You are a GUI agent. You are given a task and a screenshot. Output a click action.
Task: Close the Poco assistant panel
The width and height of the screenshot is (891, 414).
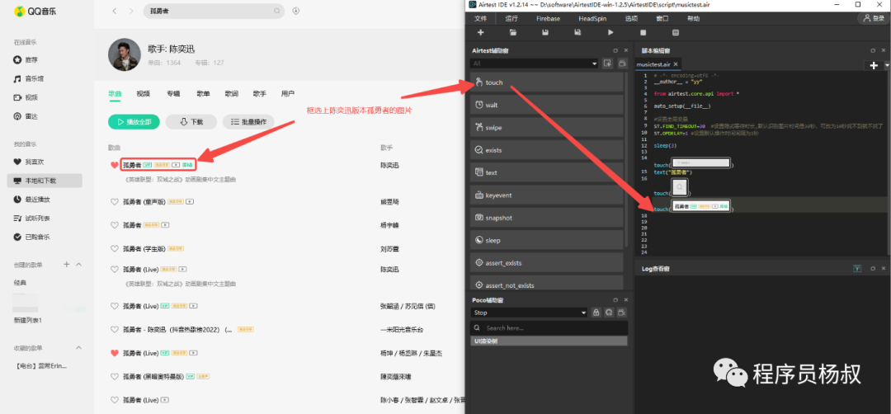(626, 300)
